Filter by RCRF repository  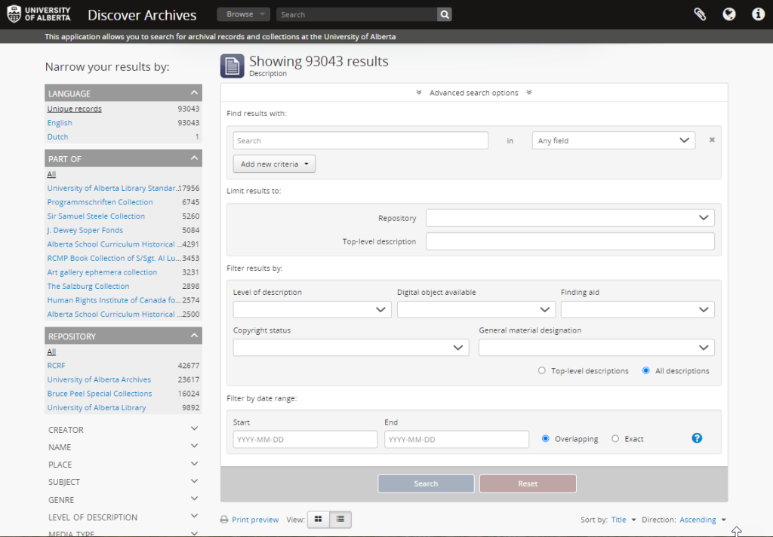click(x=56, y=366)
